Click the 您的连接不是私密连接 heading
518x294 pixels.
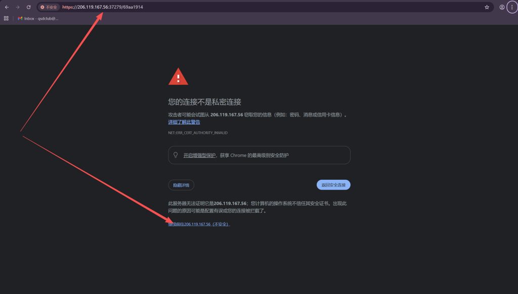point(204,102)
